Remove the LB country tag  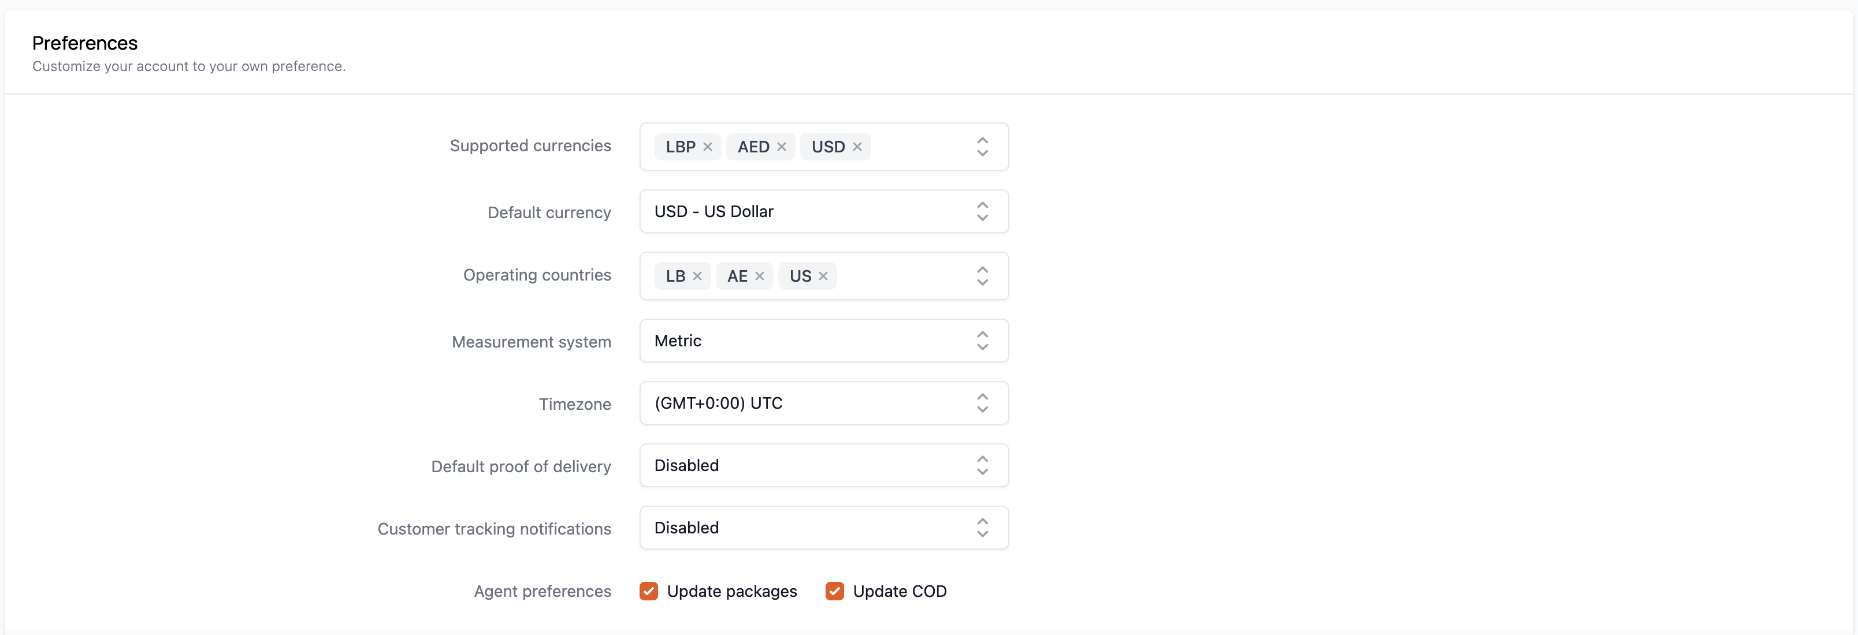(x=697, y=276)
